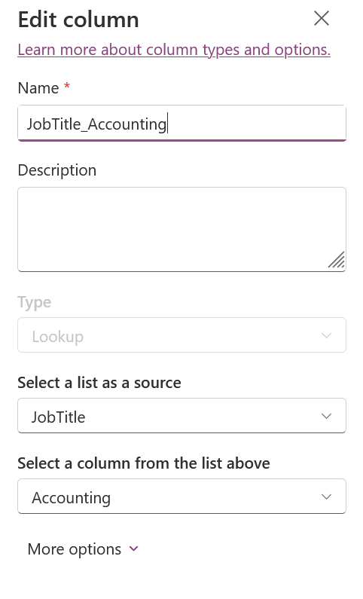363x599 pixels.
Task: Open the JobTitle source list dropdown
Action: click(x=181, y=416)
